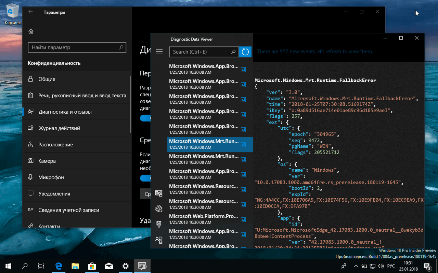Click the "pgName": "WIN" line
Image resolution: width=438 pixels, height=273 pixels.
coord(311,146)
